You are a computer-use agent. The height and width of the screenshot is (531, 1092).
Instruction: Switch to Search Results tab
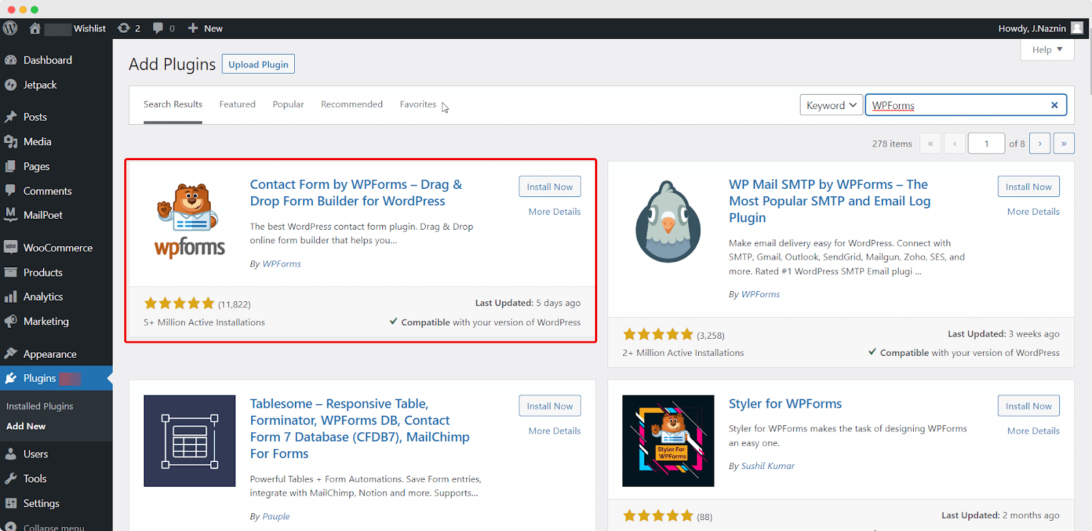[173, 104]
